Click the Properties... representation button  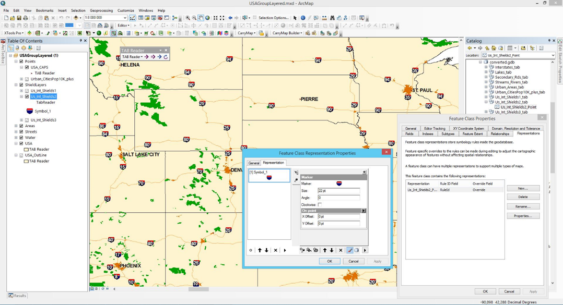coord(523,216)
